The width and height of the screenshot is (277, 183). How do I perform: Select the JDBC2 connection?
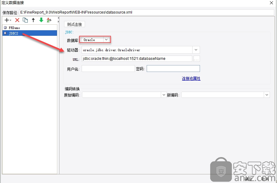[30, 33]
